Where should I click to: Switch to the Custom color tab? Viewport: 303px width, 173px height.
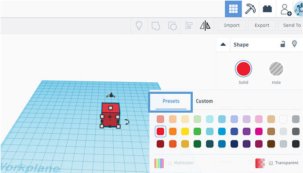tap(204, 101)
